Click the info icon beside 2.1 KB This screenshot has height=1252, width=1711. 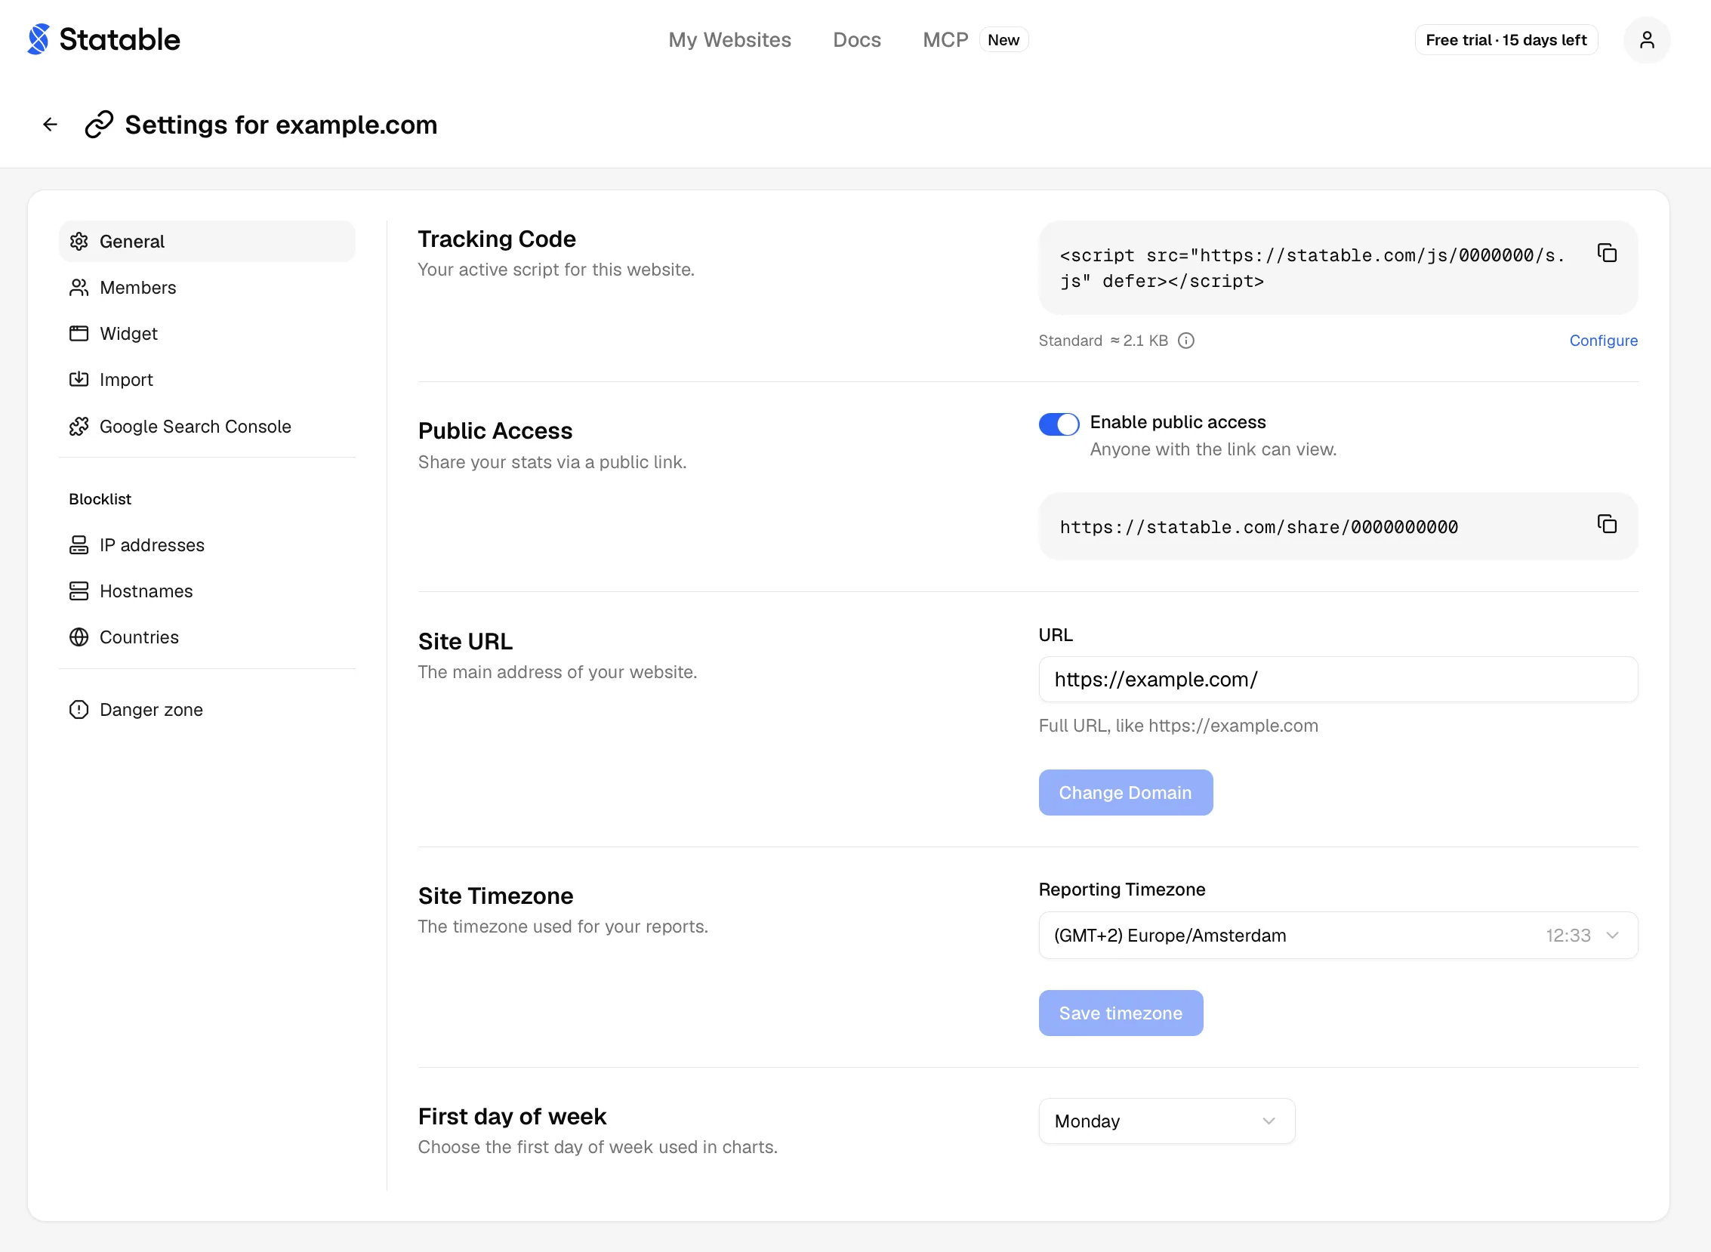click(x=1186, y=341)
